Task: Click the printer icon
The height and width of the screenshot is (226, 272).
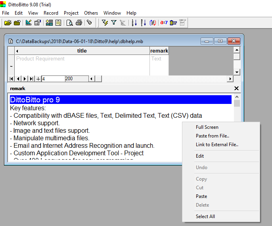Action: tap(79, 23)
